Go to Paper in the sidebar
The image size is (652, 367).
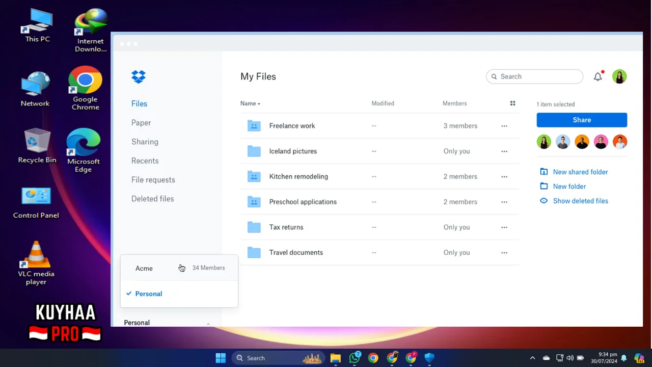tap(141, 123)
